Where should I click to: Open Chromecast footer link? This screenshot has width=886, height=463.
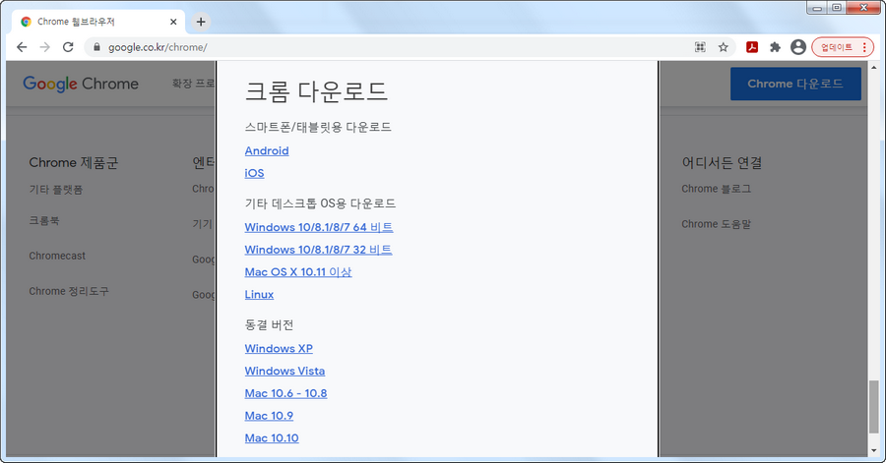coord(57,256)
